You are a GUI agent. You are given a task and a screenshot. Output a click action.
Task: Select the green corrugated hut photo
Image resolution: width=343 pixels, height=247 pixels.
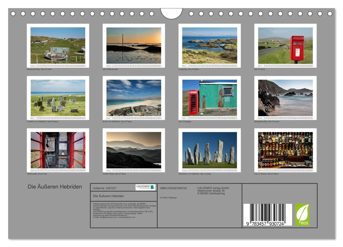(x=210, y=98)
